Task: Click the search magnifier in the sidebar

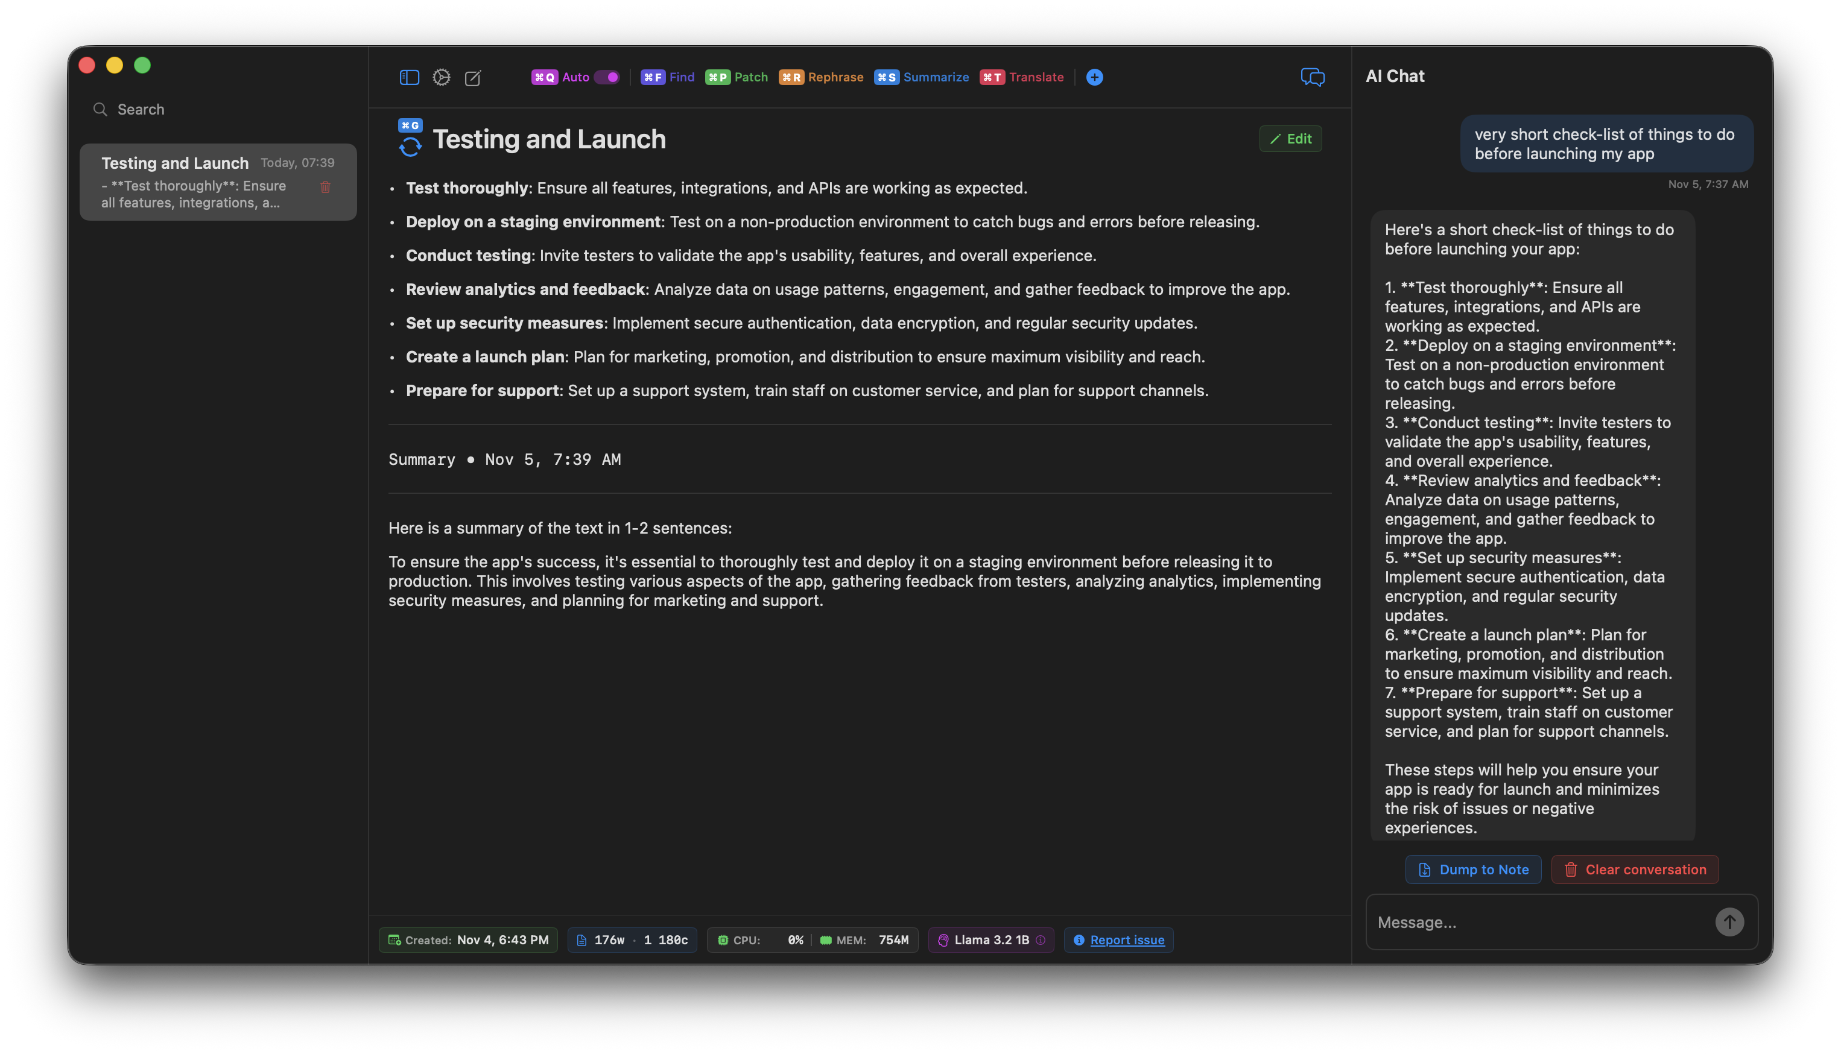Action: click(x=101, y=109)
